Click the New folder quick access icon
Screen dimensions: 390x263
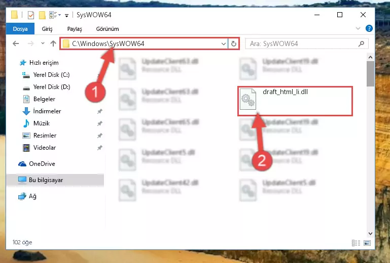tap(42, 15)
